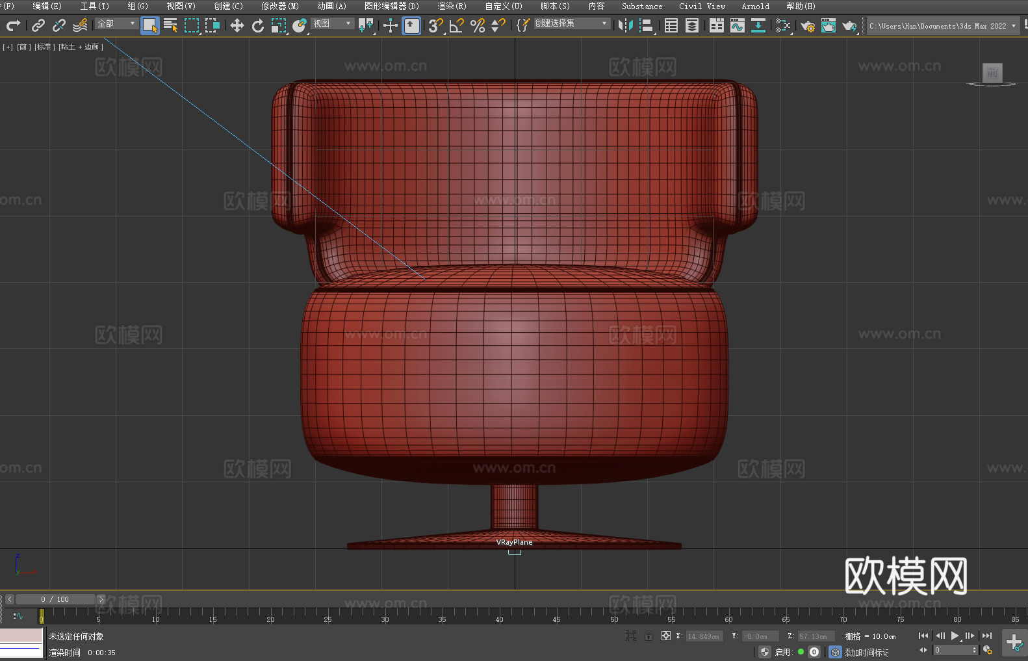Open the 工具(T) menu
Image resolution: width=1028 pixels, height=661 pixels.
pos(95,6)
